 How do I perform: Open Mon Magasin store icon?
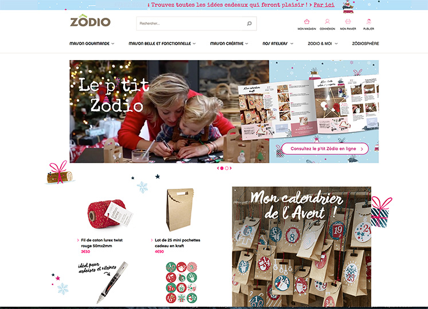(307, 22)
